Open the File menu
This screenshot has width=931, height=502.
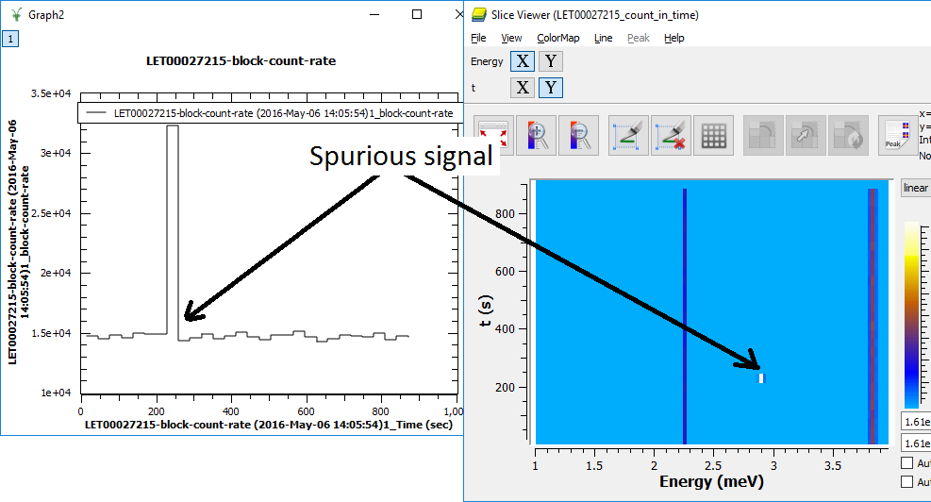[x=478, y=38]
